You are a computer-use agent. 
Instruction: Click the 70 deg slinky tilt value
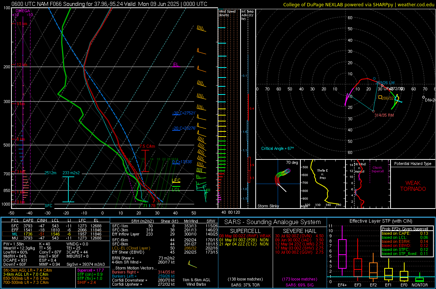click(292, 162)
